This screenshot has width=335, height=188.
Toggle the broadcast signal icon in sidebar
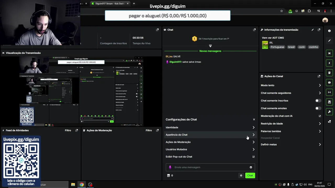pos(329,92)
